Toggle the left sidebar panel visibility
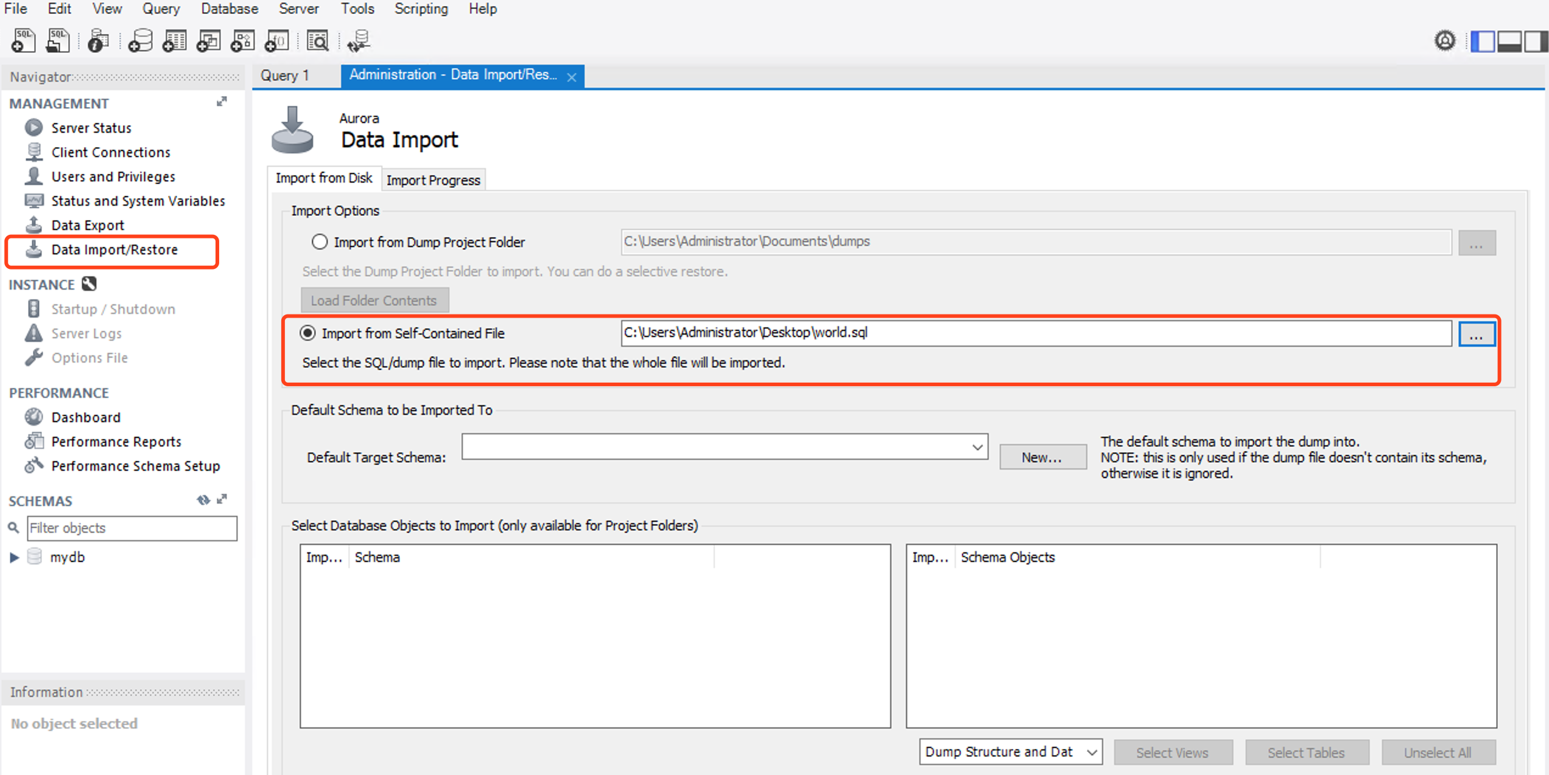 [x=1483, y=41]
